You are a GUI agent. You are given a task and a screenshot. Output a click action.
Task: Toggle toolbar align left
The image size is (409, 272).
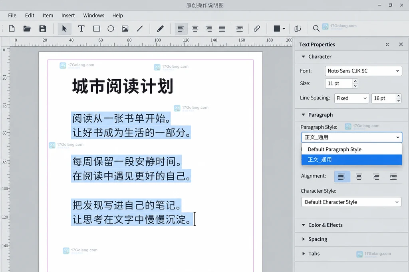coord(181,29)
